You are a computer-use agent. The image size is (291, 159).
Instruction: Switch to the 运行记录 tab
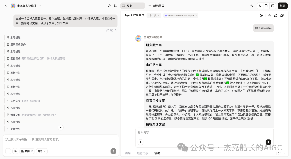(142, 153)
